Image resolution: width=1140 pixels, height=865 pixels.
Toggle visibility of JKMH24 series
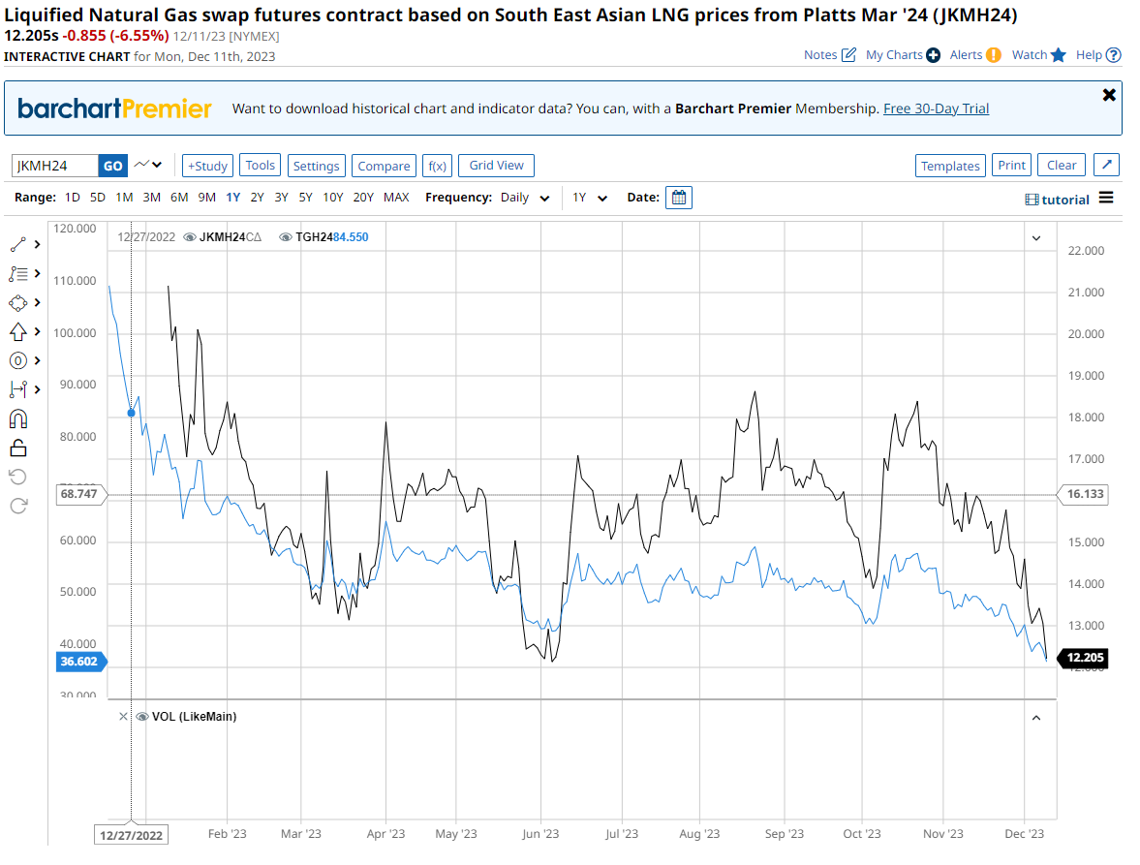click(x=190, y=237)
